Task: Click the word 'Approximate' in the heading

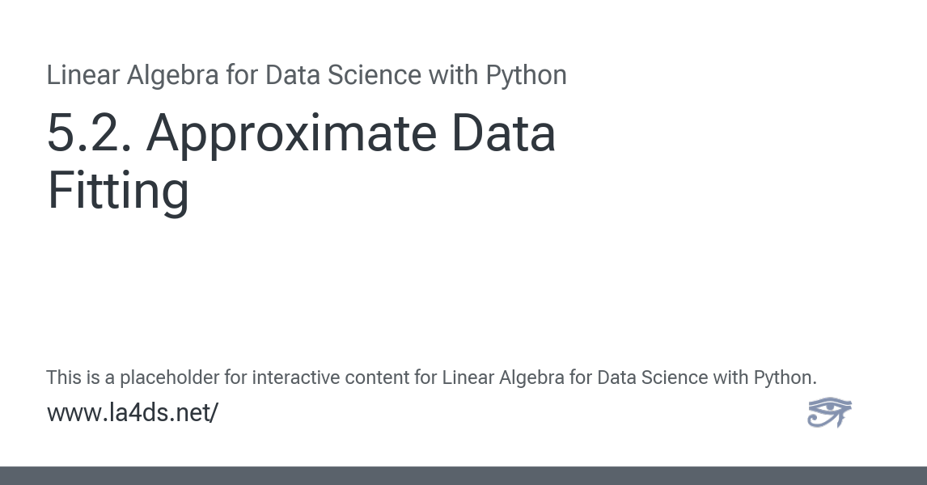Action: (291, 134)
